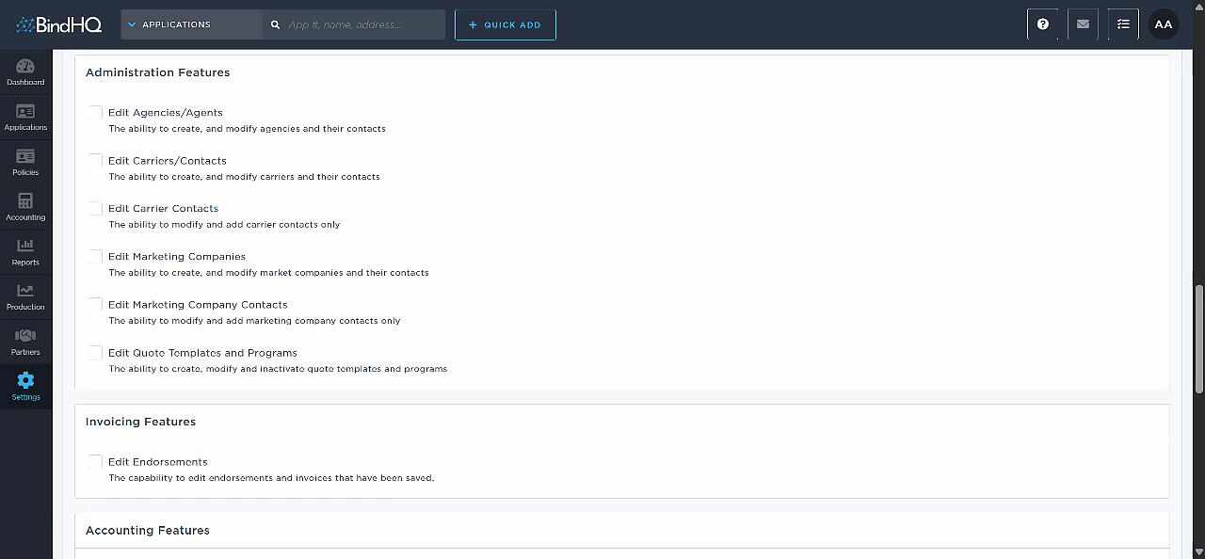Open the Applications search-type dropdown

pos(191,24)
